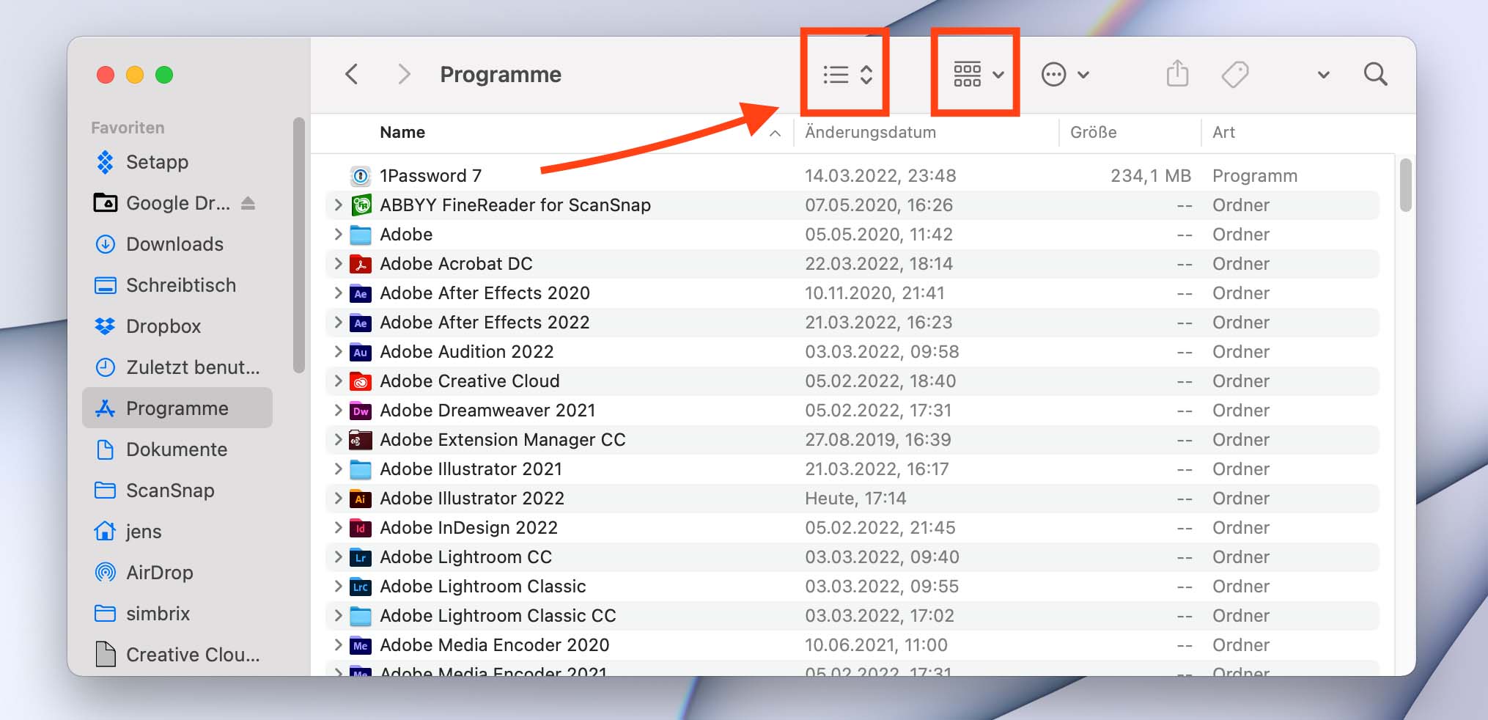Click the file list vertical scrollbar
Image resolution: width=1488 pixels, height=720 pixels.
pyautogui.click(x=1405, y=185)
